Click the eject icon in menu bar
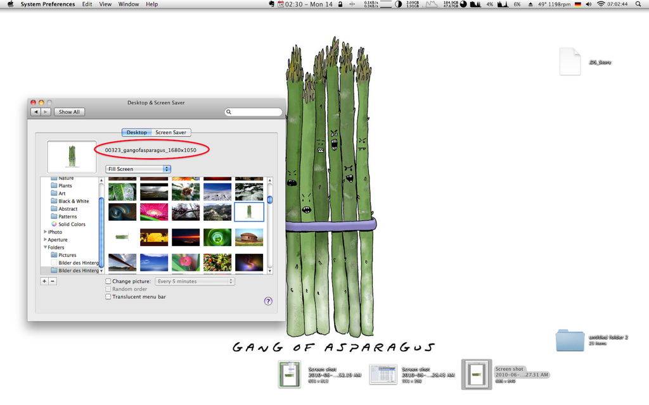649x405 pixels. tap(530, 4)
